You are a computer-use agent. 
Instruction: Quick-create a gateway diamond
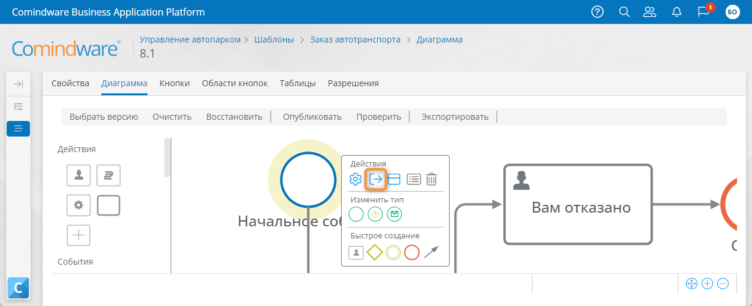click(x=375, y=253)
